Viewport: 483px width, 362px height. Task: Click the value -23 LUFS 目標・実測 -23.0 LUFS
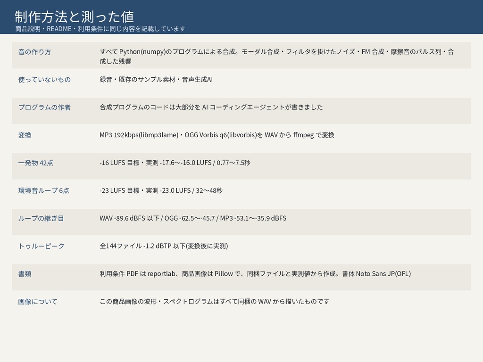[145, 190]
